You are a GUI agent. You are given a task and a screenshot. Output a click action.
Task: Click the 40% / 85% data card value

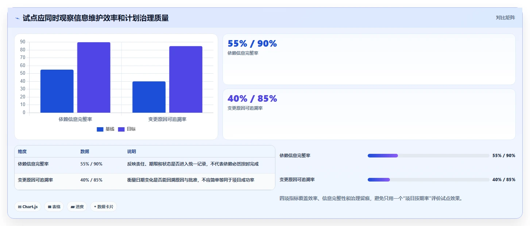pyautogui.click(x=252, y=99)
